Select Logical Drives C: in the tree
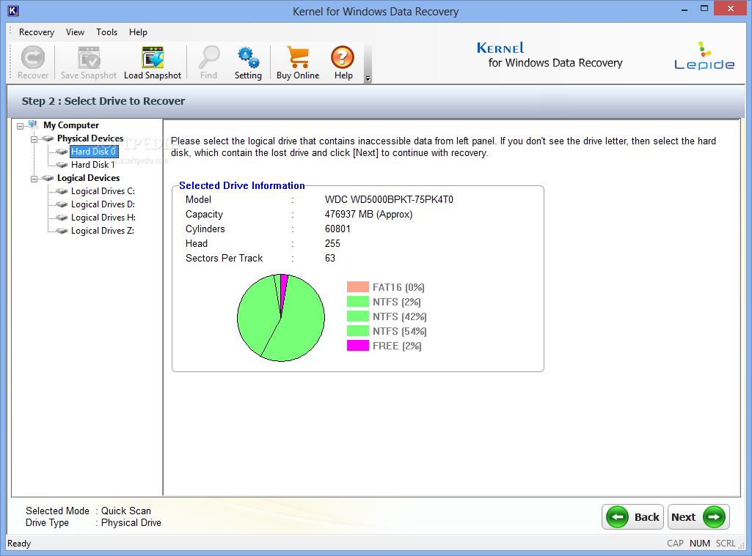This screenshot has width=752, height=556. click(x=103, y=191)
